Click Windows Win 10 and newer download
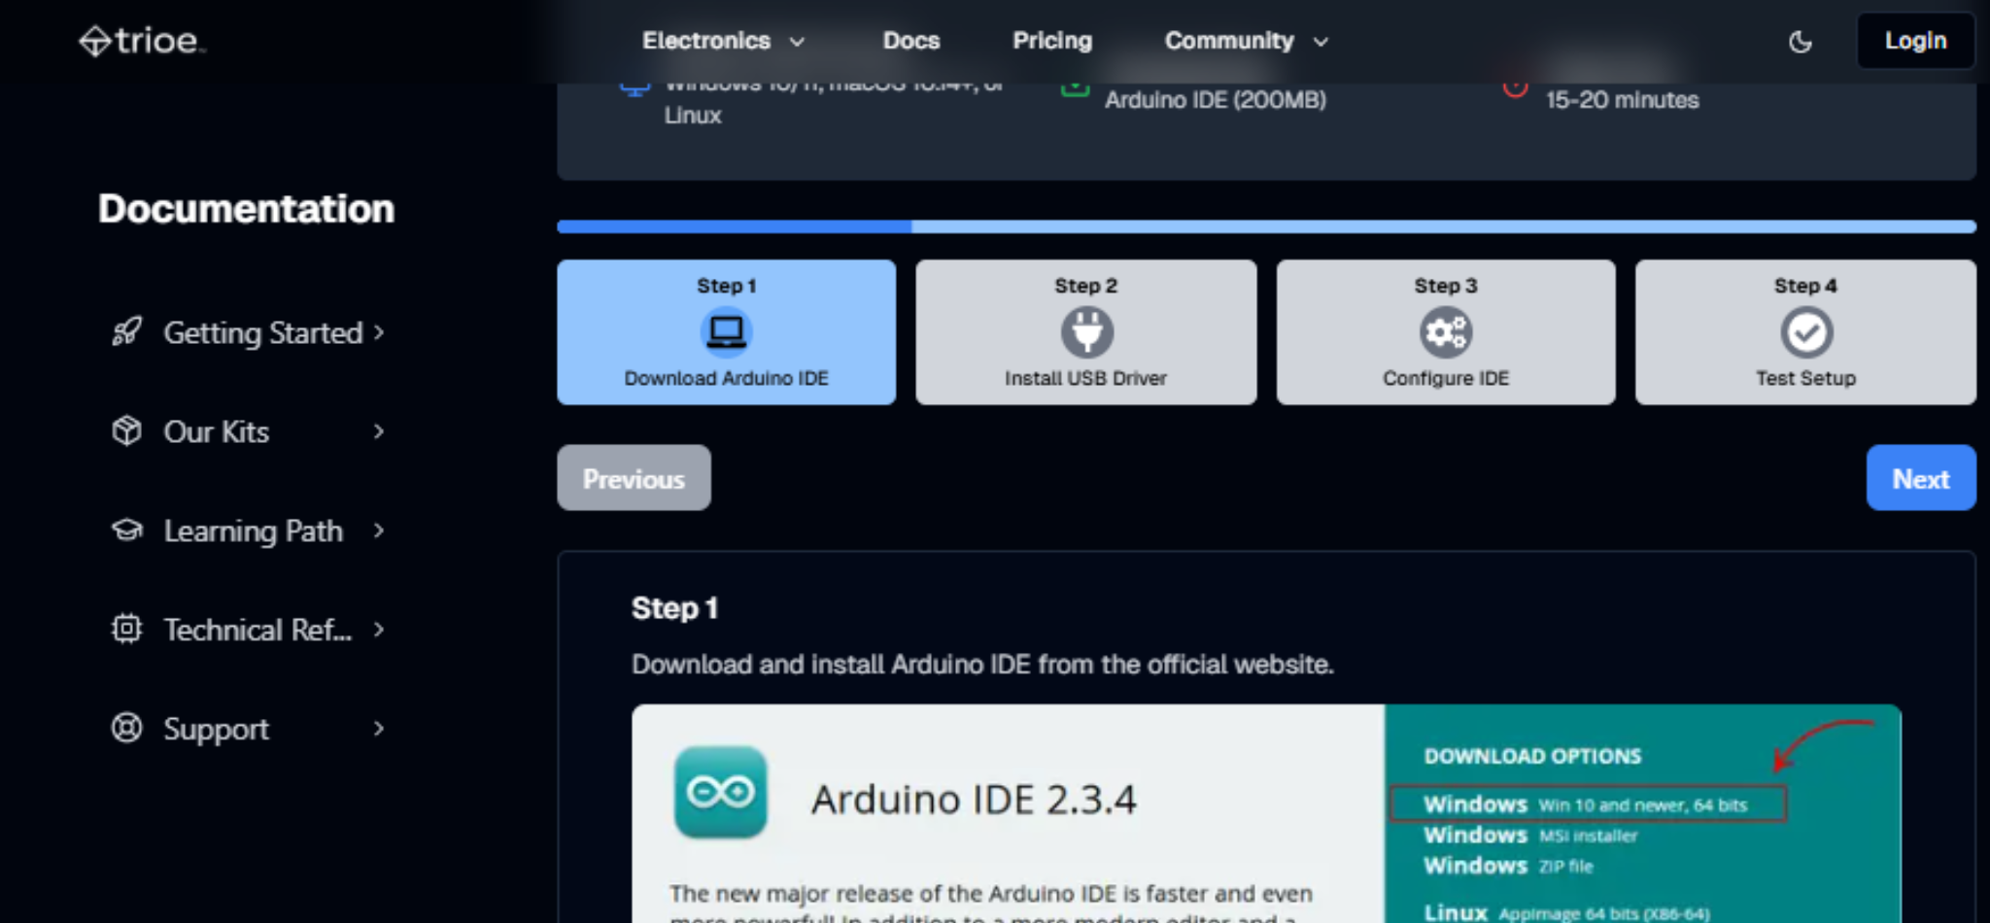Viewport: 1990px width, 923px height. point(1588,804)
